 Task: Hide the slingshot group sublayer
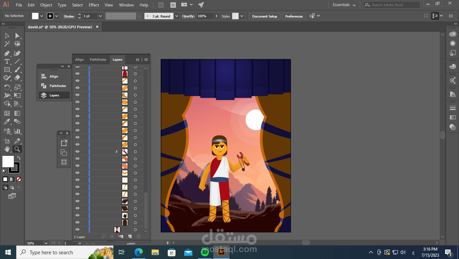pyautogui.click(x=77, y=152)
